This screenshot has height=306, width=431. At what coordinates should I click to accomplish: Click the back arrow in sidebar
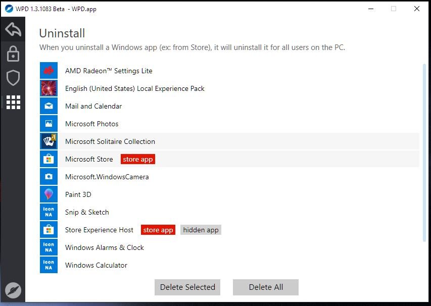point(13,29)
